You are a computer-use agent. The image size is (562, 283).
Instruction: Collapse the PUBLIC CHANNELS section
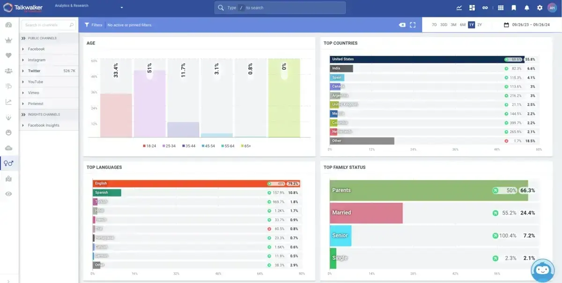[x=23, y=38]
